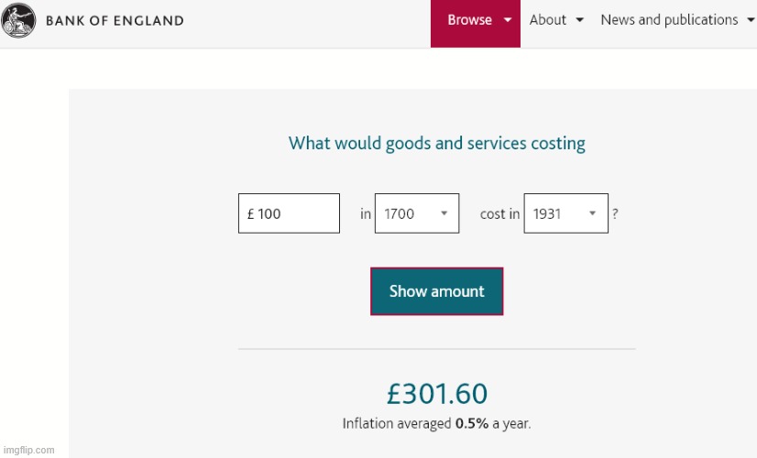Open the 1931 target year dropdown

click(x=565, y=213)
